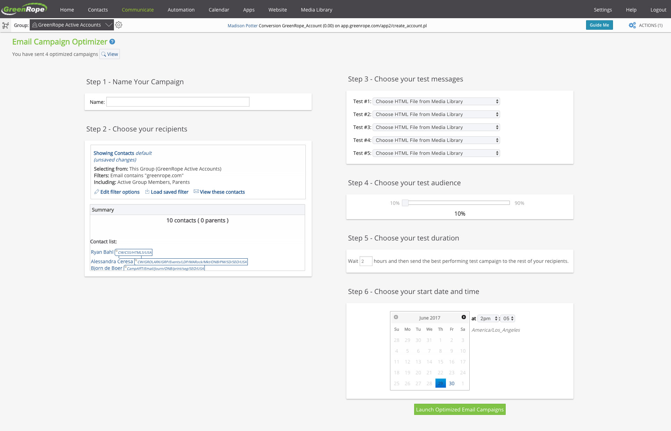The image size is (671, 431).
Task: Click the June 2017 calendar title
Action: [430, 318]
